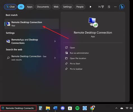133x112 pixels.
Task: Show hidden tray icons caret
Action: tap(116, 108)
